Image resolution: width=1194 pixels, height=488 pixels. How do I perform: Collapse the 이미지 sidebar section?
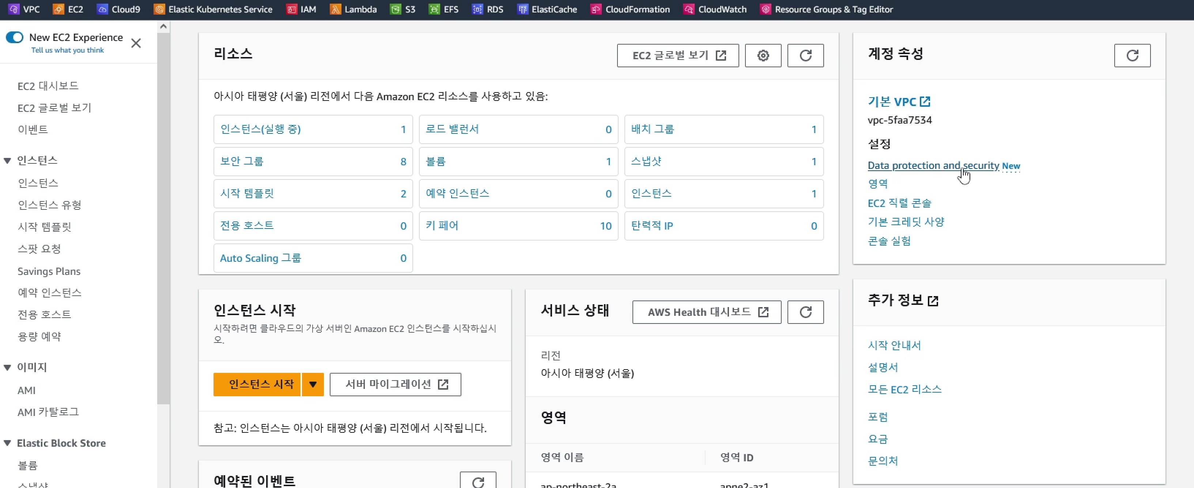(7, 367)
